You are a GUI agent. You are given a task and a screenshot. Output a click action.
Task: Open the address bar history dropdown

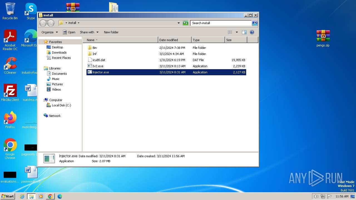[179, 23]
